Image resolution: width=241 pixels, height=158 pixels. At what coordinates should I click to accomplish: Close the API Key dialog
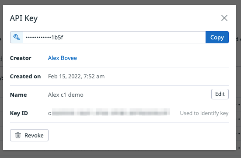tap(224, 18)
